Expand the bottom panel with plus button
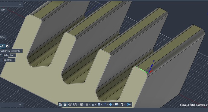Screen dimensions: 208x112 coord(20,105)
